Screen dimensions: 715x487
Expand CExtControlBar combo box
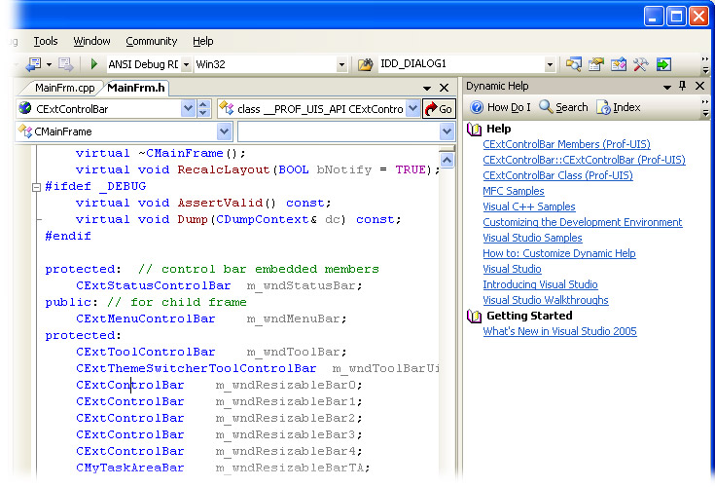point(188,108)
